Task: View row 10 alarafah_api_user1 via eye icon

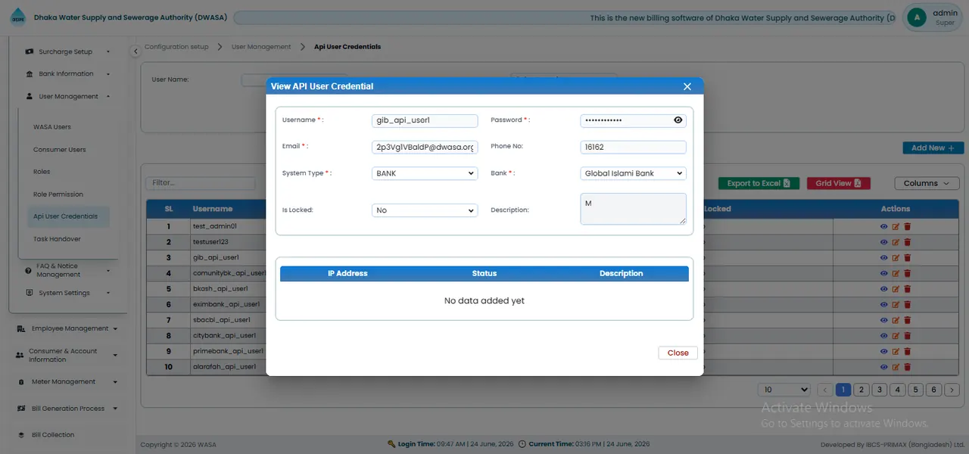Action: tap(883, 367)
